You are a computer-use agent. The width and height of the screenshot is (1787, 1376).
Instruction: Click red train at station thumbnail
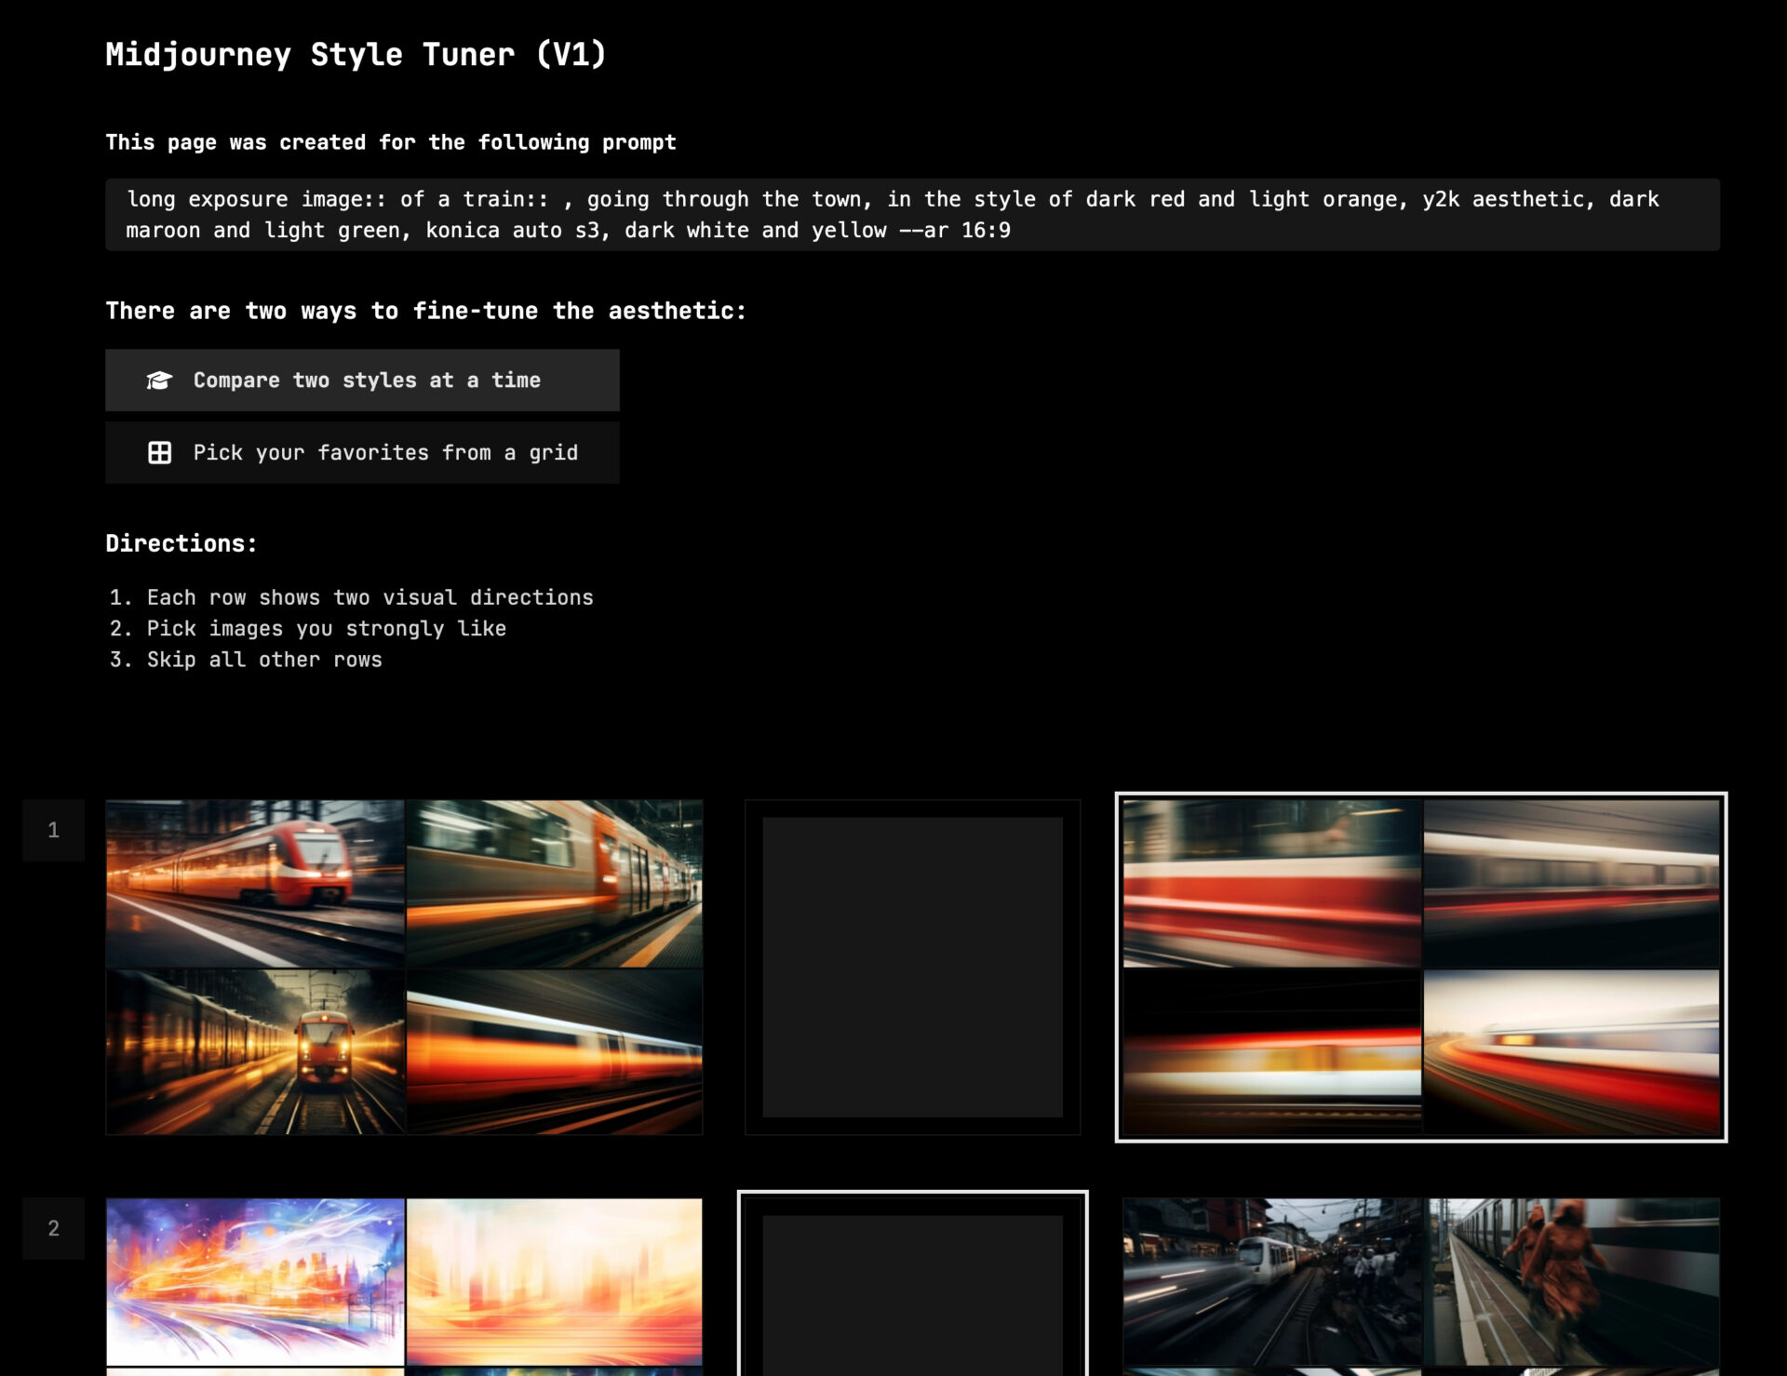pyautogui.click(x=255, y=884)
